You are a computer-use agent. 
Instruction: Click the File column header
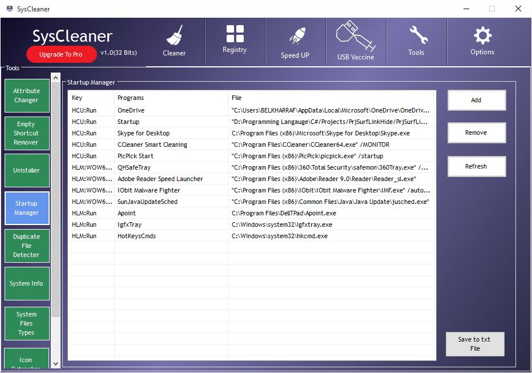(331, 98)
